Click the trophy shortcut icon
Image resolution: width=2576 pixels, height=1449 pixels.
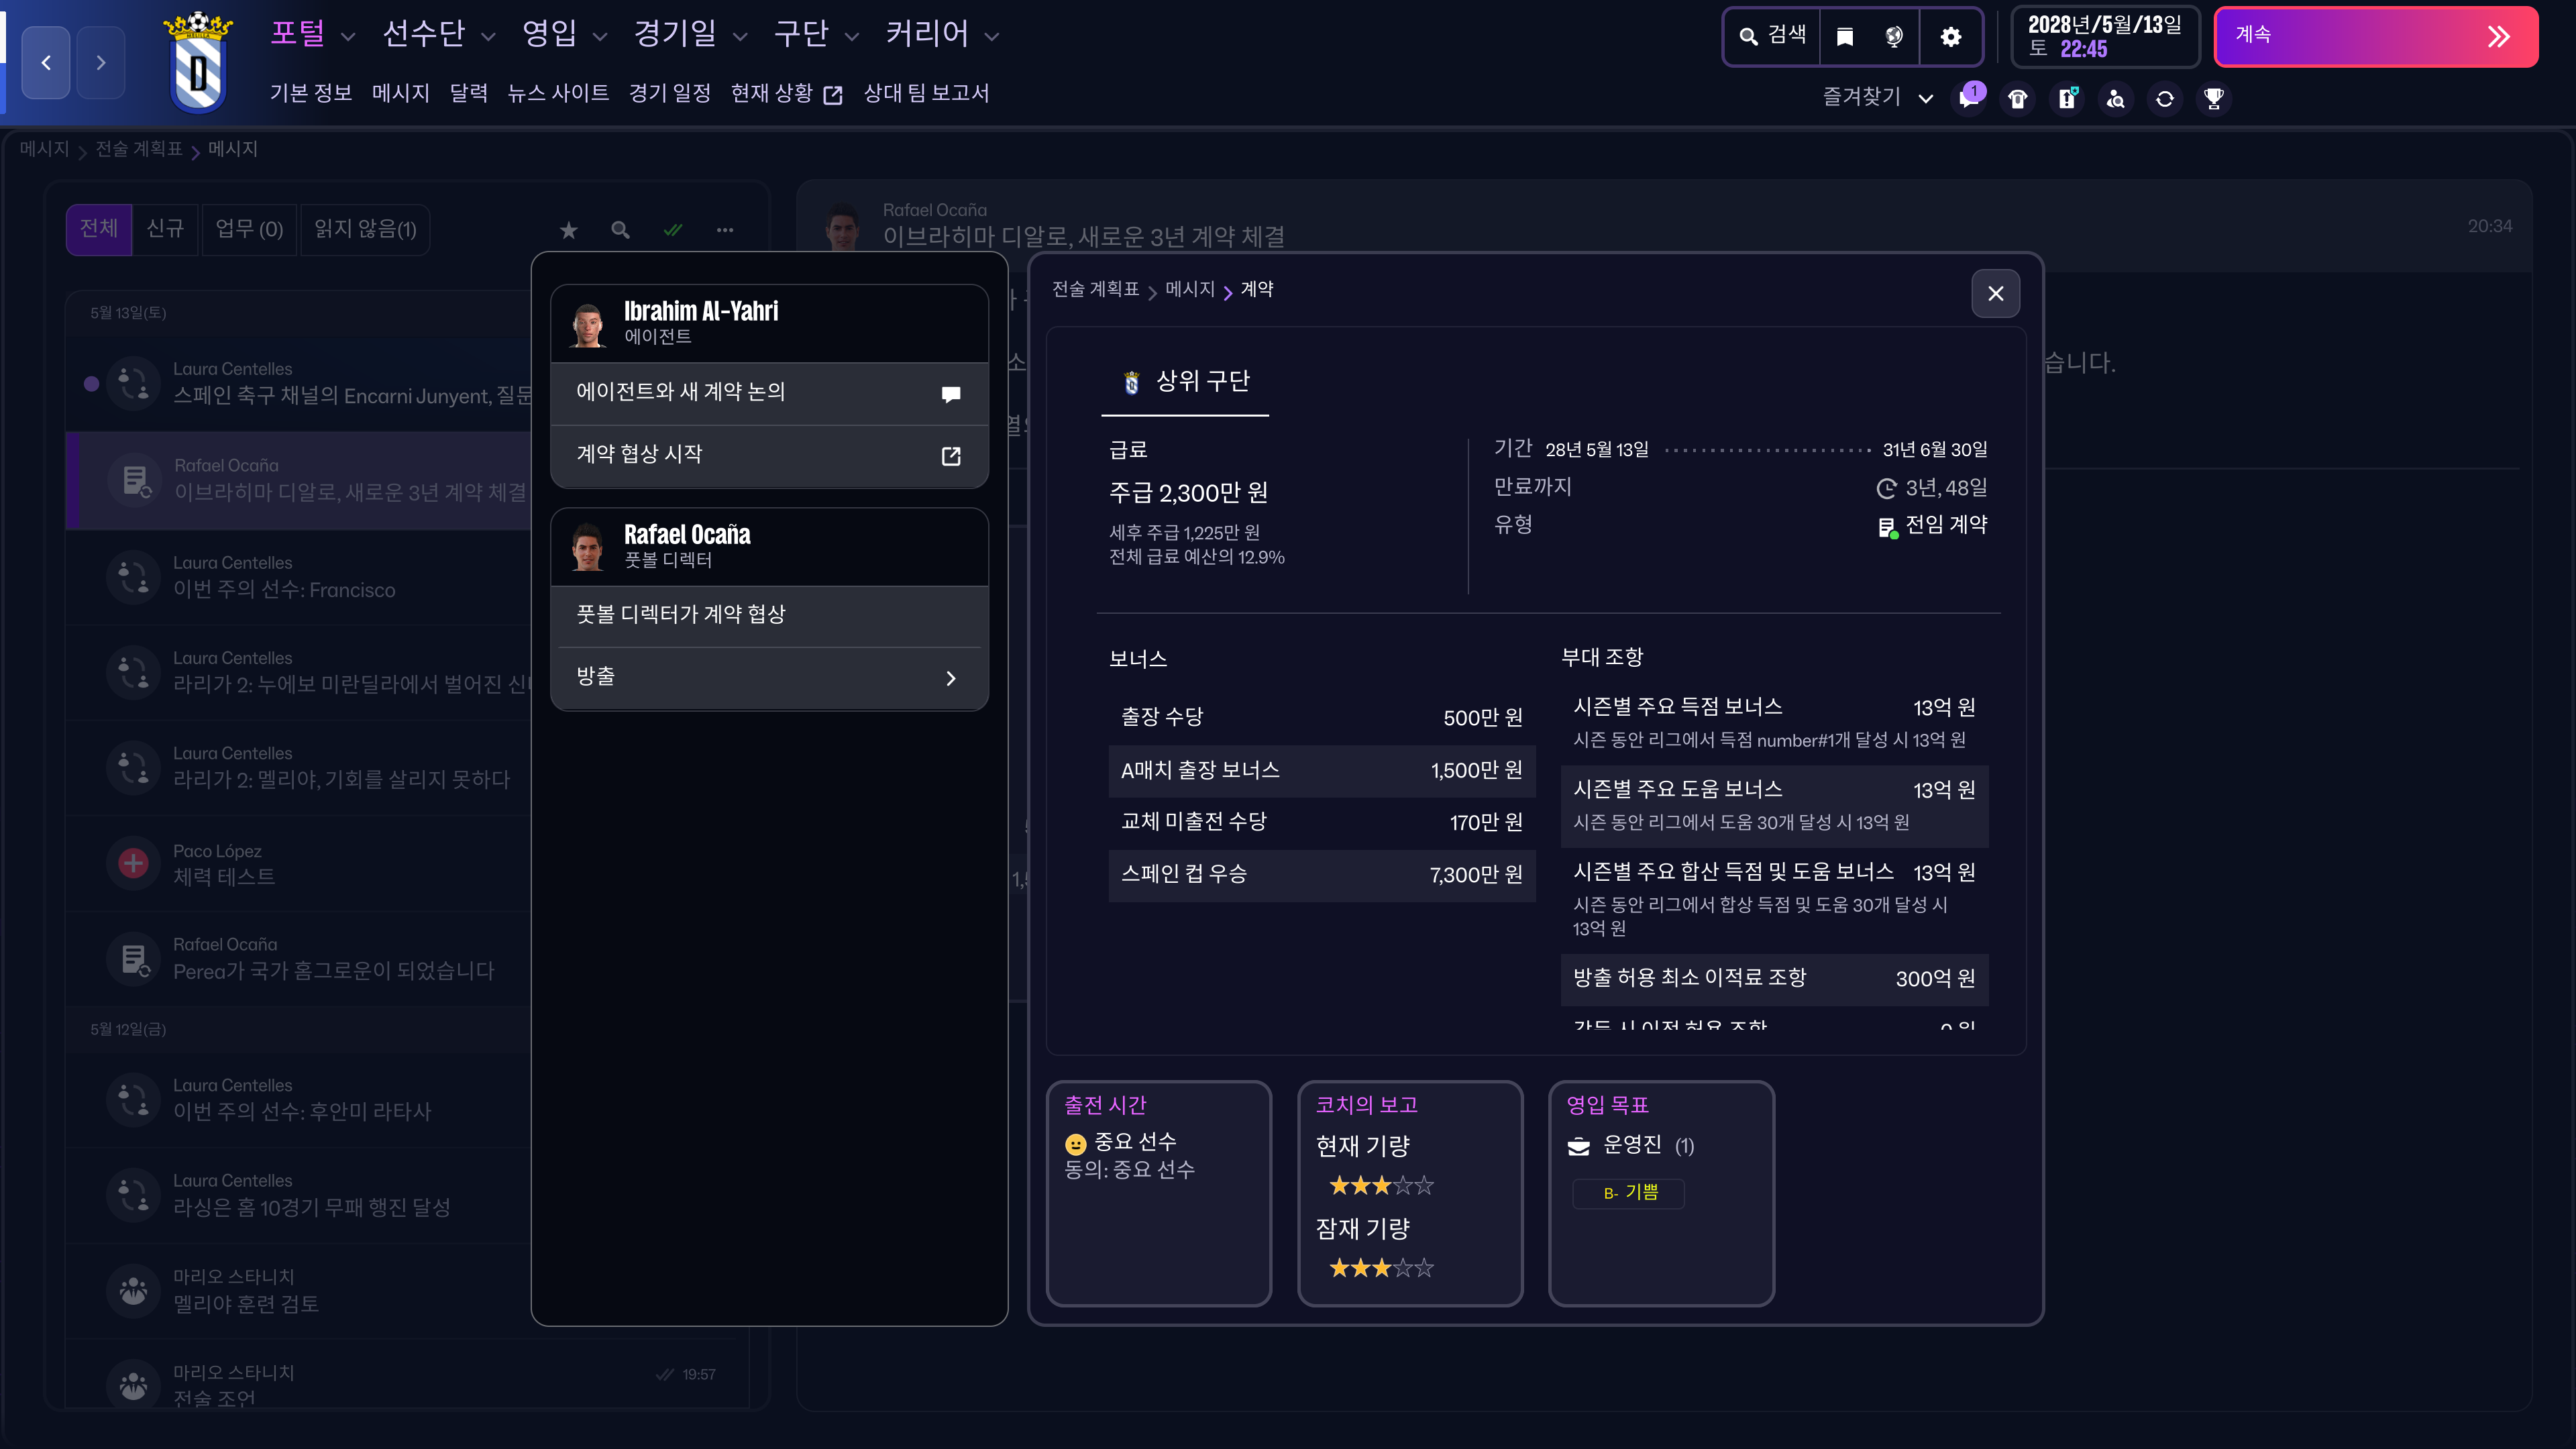[2213, 98]
